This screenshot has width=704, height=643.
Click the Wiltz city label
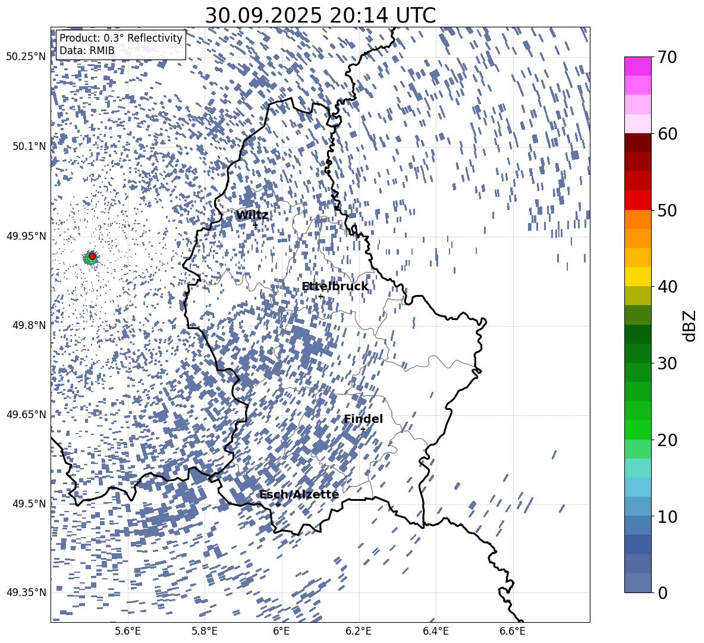pos(252,215)
